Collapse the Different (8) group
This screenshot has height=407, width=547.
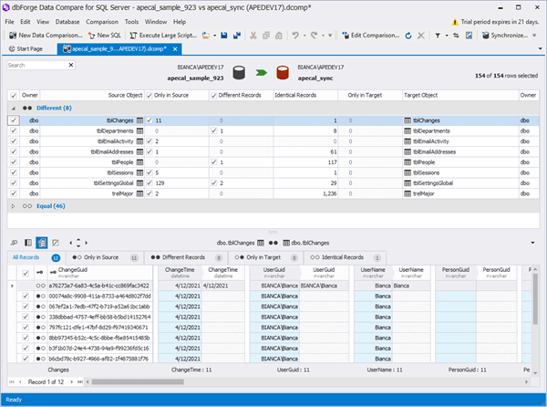click(x=14, y=109)
